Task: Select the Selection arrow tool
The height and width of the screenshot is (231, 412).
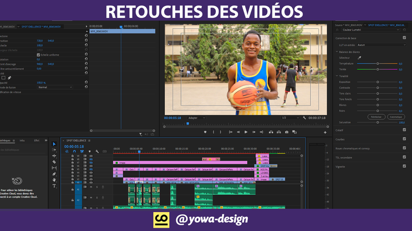Action: [54, 144]
